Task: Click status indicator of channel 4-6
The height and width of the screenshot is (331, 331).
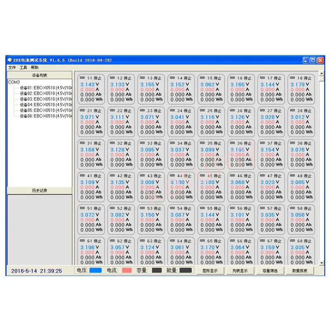Action: (233, 175)
